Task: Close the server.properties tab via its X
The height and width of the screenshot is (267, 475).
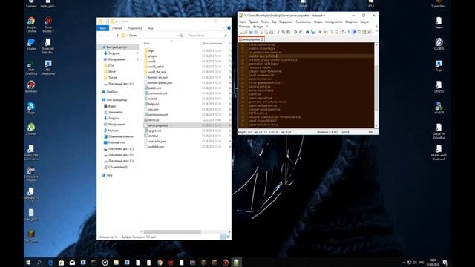Action: click(262, 39)
